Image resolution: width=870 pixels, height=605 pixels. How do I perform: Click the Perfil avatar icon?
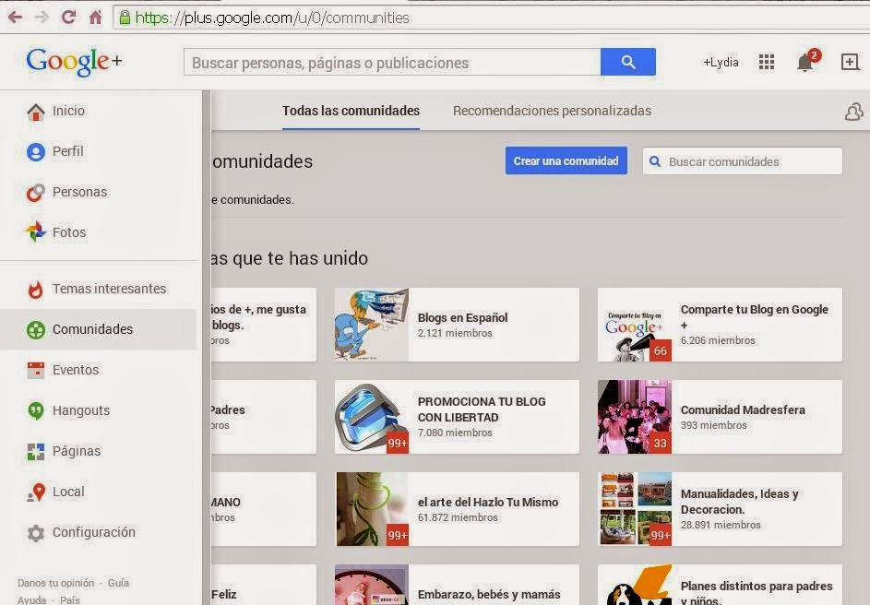[x=35, y=151]
